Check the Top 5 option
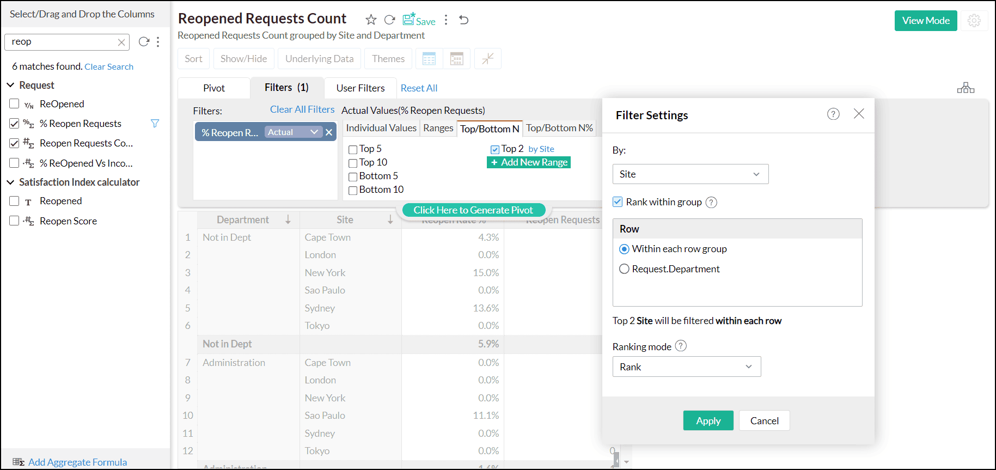The width and height of the screenshot is (996, 470). [353, 149]
